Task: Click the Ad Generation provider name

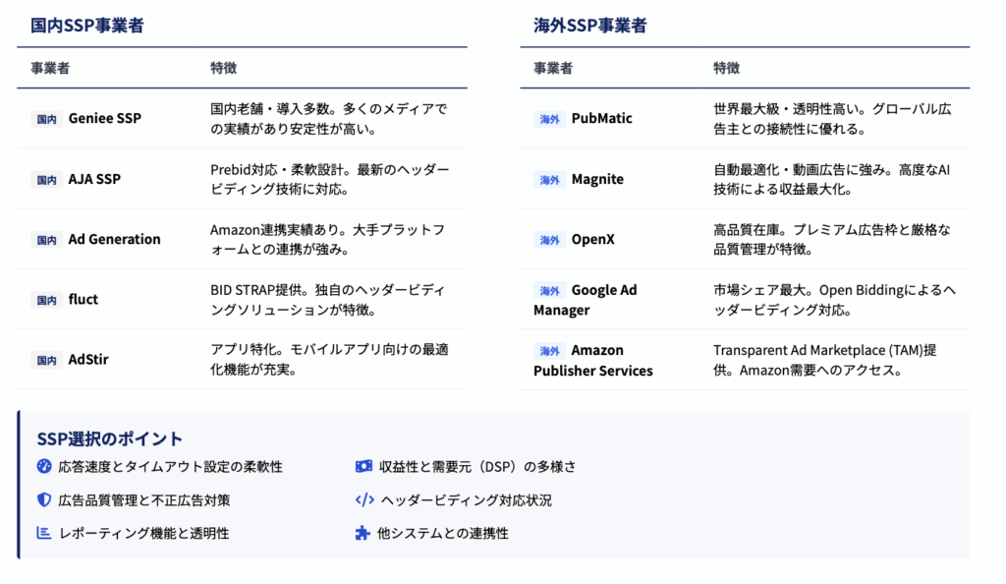Action: [x=114, y=239]
